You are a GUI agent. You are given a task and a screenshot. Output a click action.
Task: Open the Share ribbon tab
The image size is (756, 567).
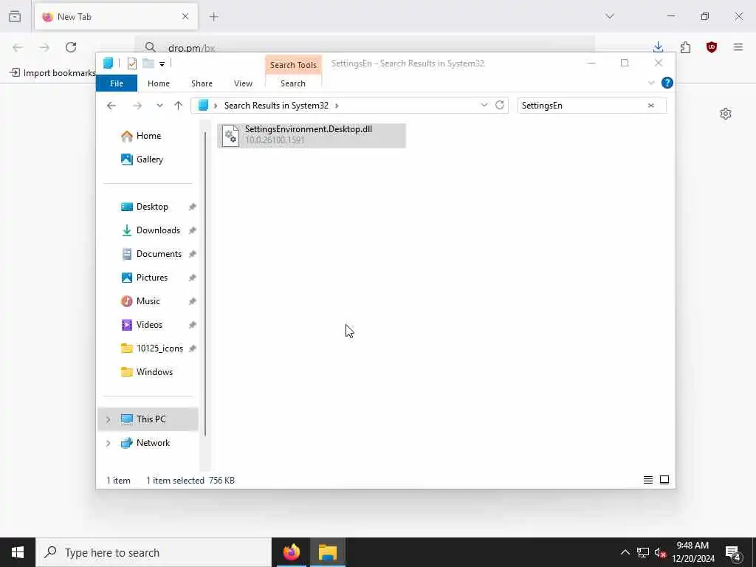[202, 83]
